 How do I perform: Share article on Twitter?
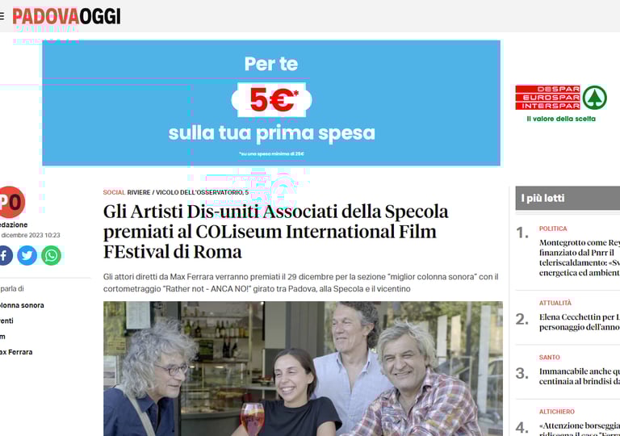pyautogui.click(x=27, y=256)
